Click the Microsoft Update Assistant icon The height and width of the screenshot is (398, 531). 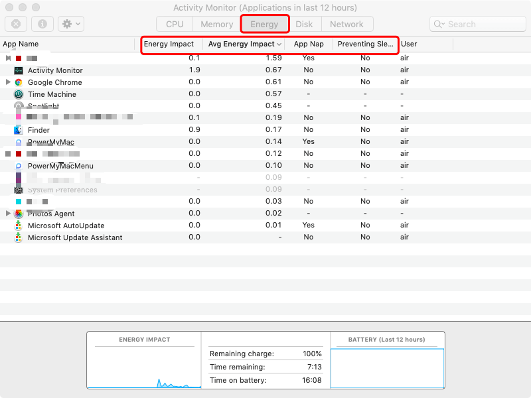point(19,237)
